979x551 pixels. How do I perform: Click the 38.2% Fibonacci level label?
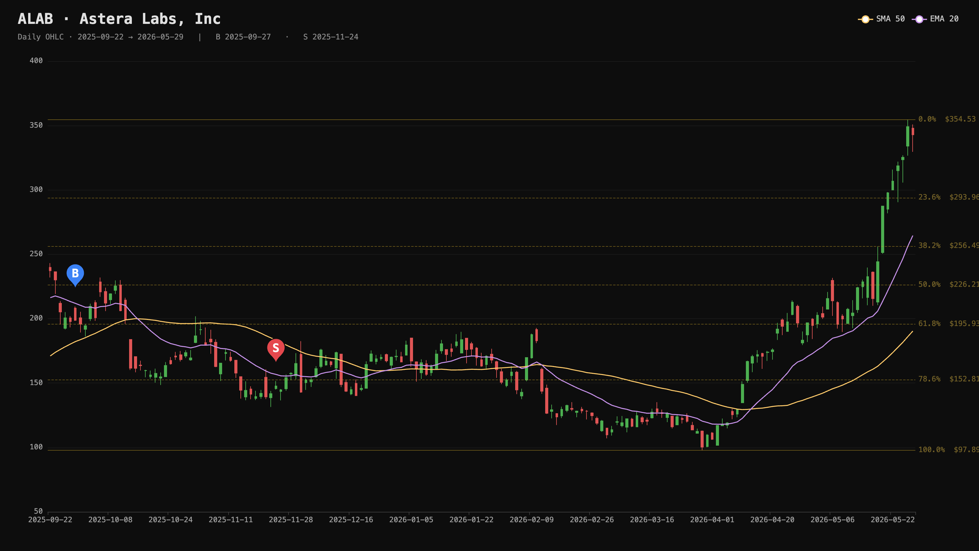tap(930, 246)
